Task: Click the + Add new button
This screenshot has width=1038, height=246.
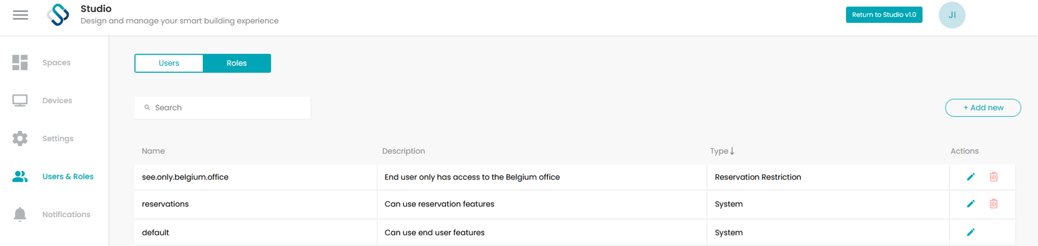Action: tap(983, 107)
